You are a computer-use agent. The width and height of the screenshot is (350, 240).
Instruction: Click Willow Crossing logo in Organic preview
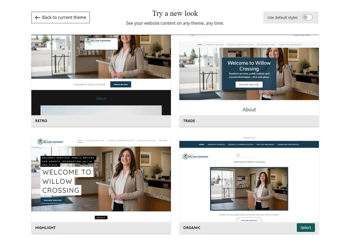[195, 157]
